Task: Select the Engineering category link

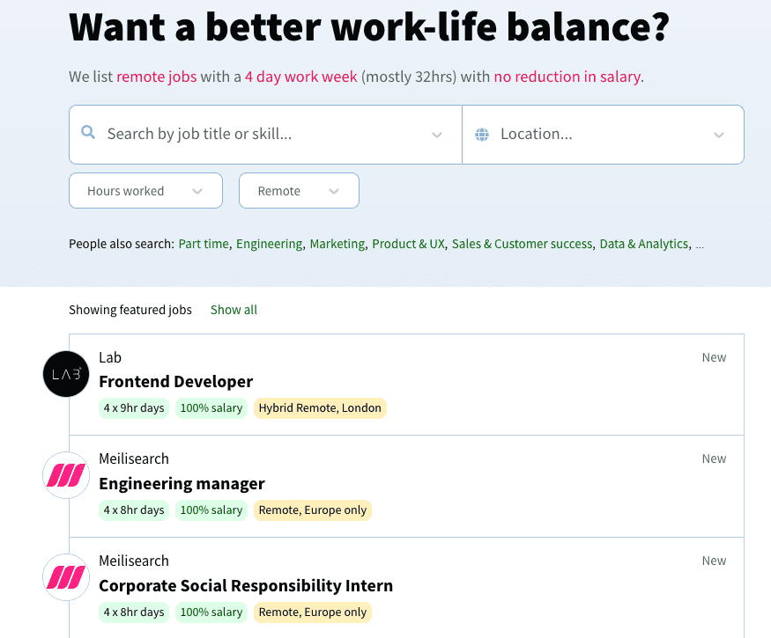Action: (x=269, y=244)
